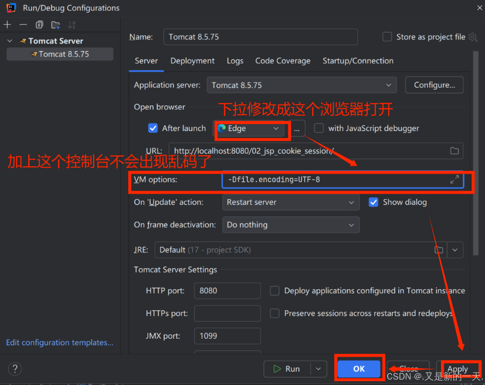The width and height of the screenshot is (485, 385).
Task: Open Application server dropdown
Action: 302,85
